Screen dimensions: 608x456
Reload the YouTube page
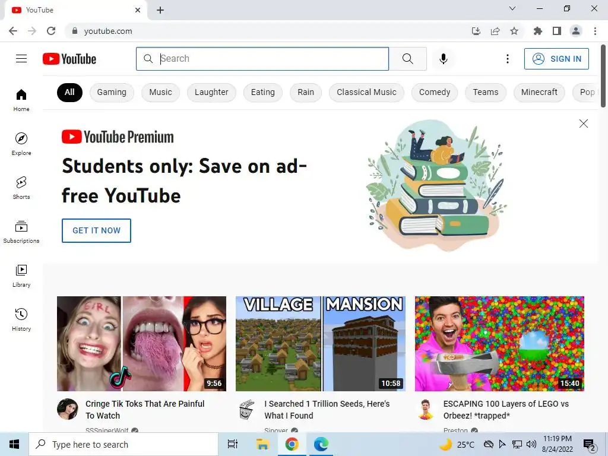click(x=51, y=31)
